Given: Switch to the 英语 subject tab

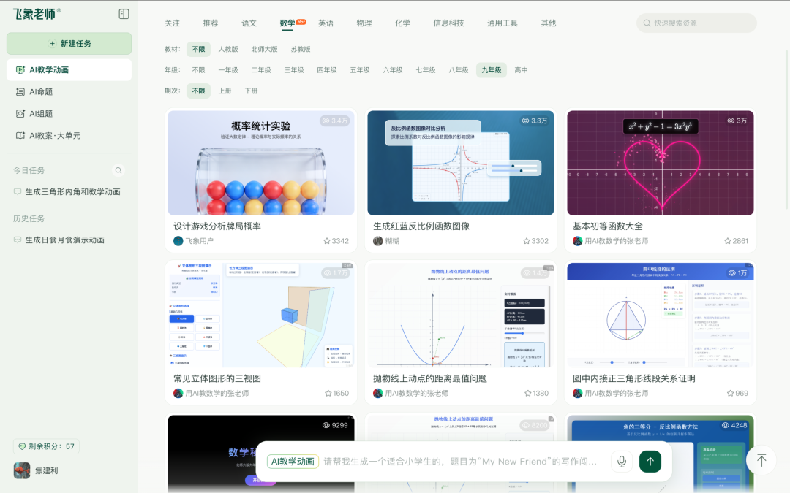Looking at the screenshot, I should [326, 23].
